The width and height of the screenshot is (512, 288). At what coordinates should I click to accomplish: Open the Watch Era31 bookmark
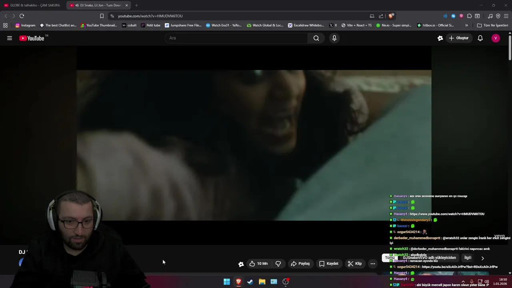[x=224, y=25]
